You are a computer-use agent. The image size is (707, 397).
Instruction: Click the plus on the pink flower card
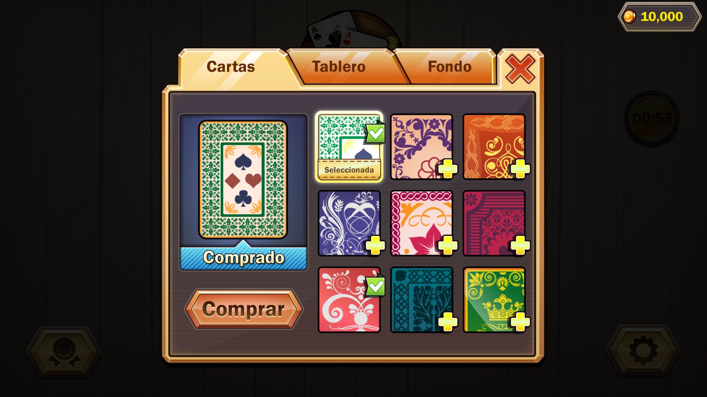(x=447, y=245)
